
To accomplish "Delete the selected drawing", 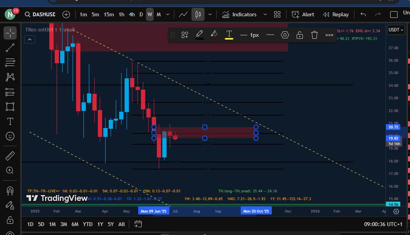I will pos(314,35).
